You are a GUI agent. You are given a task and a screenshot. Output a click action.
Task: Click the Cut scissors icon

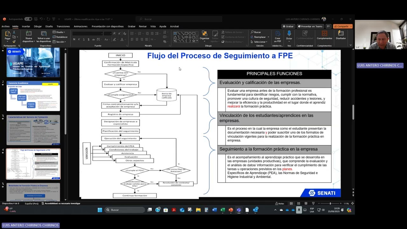click(x=14, y=32)
